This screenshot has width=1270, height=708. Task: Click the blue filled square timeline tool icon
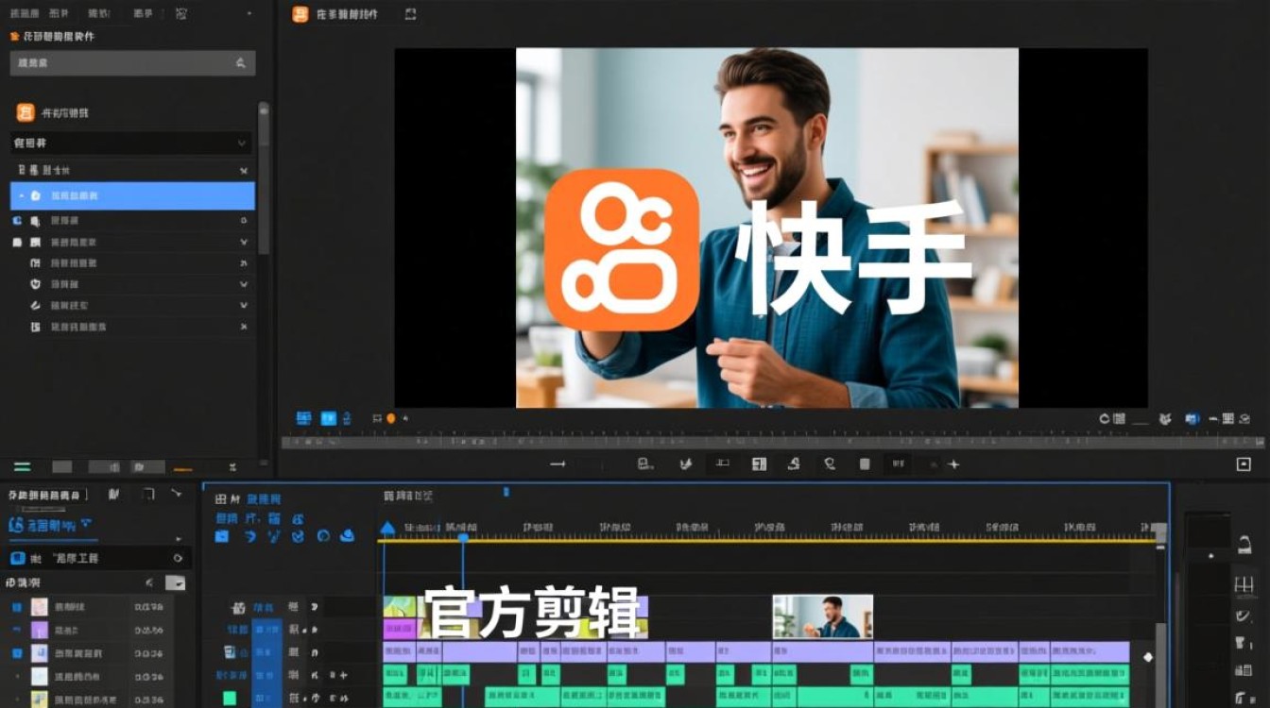click(221, 536)
